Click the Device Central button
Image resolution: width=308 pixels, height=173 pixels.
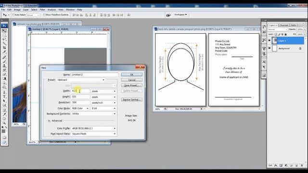tap(131, 99)
